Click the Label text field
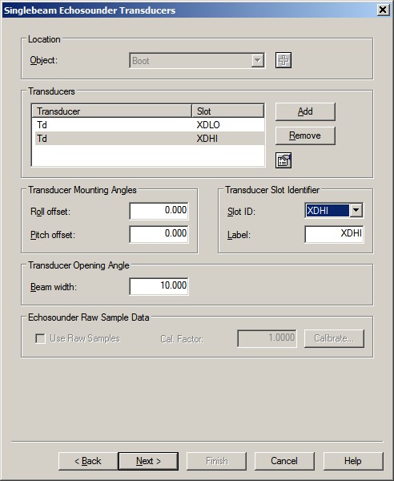 (x=334, y=234)
